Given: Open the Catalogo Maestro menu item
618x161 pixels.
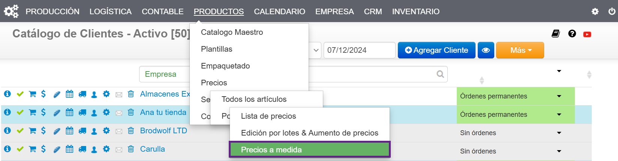Looking at the screenshot, I should tap(232, 32).
